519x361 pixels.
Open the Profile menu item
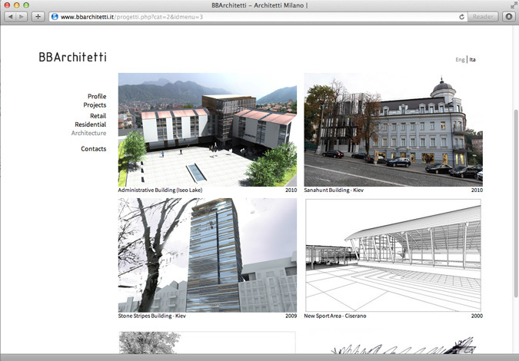pos(96,97)
